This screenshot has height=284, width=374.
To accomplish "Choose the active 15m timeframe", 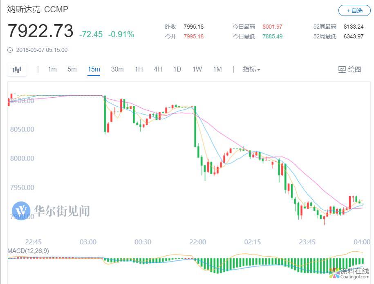I will click(x=94, y=69).
